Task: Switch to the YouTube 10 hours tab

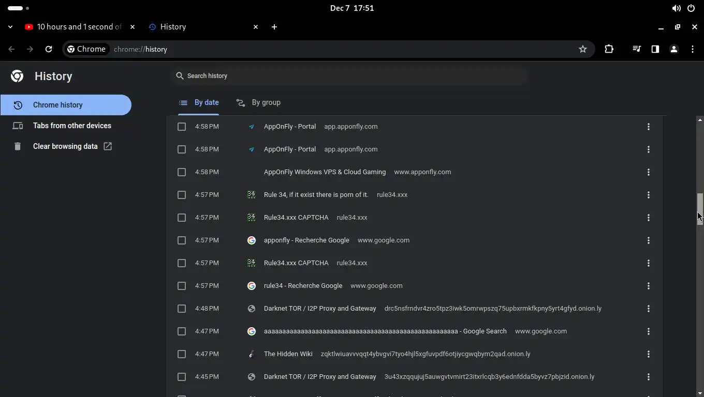Action: click(x=78, y=27)
